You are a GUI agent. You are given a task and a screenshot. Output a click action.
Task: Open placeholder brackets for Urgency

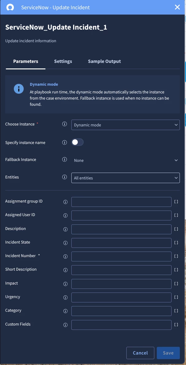pyautogui.click(x=176, y=297)
